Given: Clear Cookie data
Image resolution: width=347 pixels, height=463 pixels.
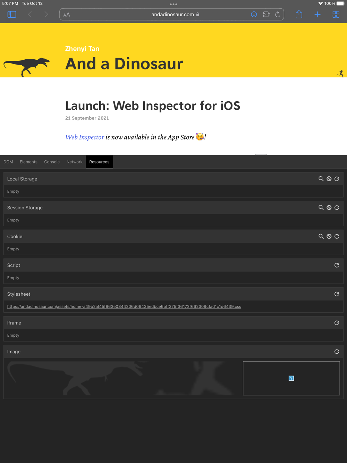Looking at the screenshot, I should tap(329, 236).
